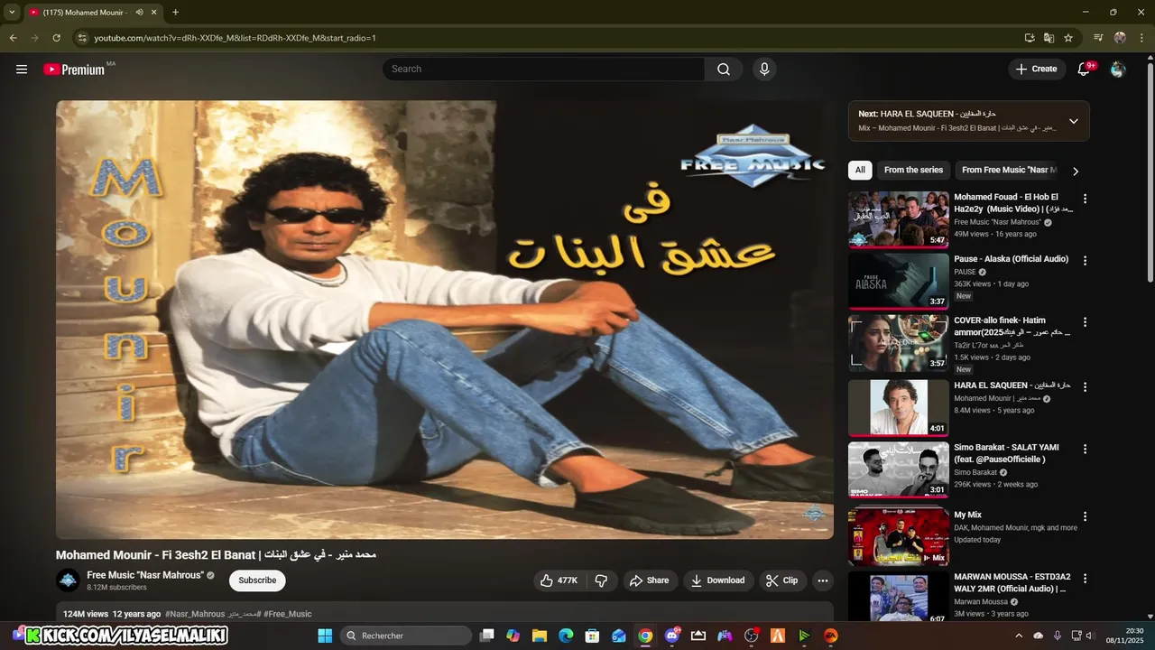Viewport: 1155px width, 650px height.
Task: Go back in browser history
Action: tap(13, 38)
